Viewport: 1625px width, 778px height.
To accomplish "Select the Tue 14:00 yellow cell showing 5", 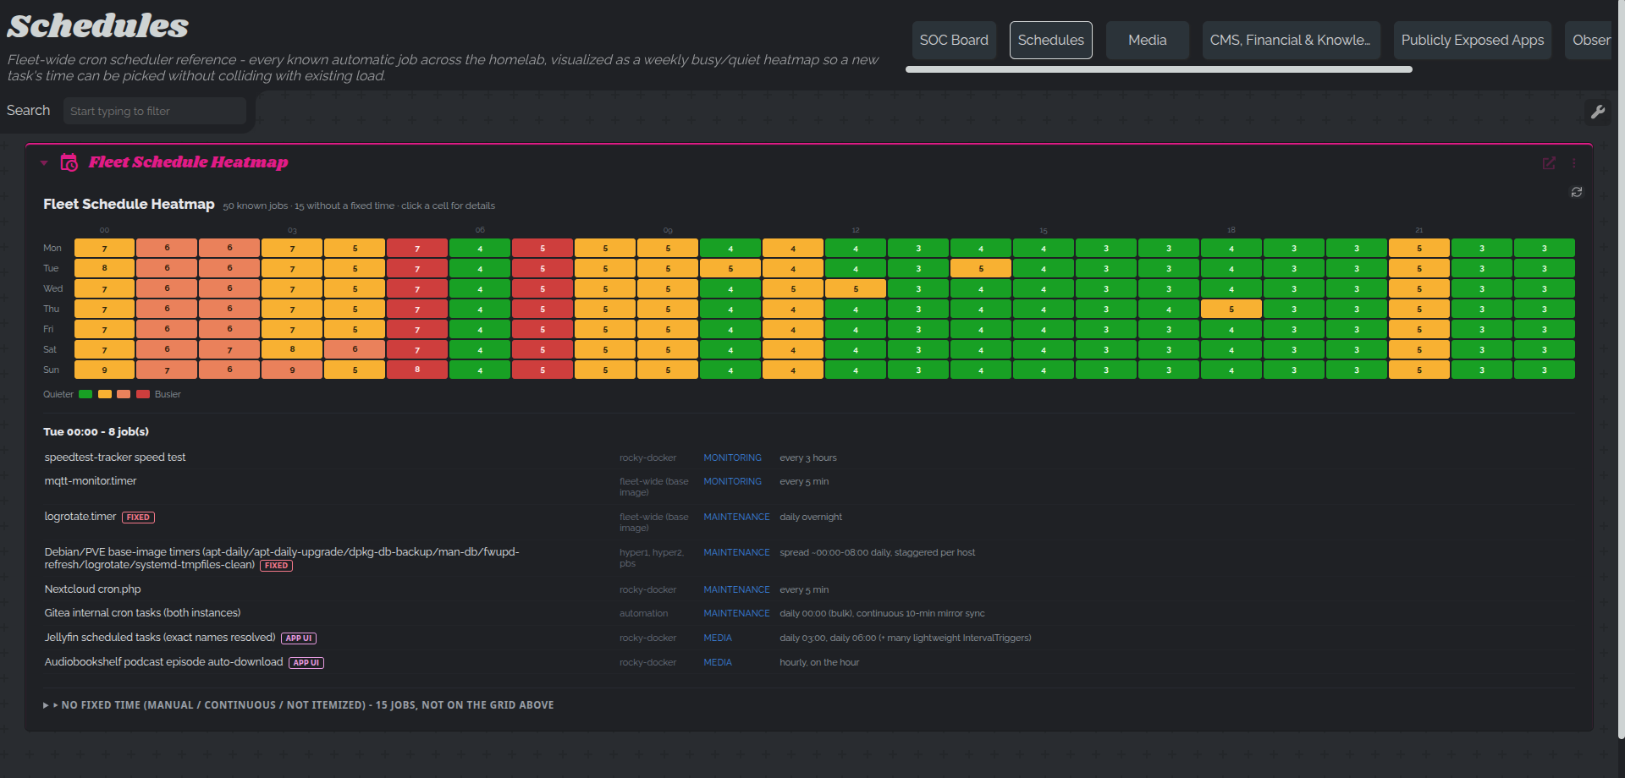I will (x=981, y=268).
